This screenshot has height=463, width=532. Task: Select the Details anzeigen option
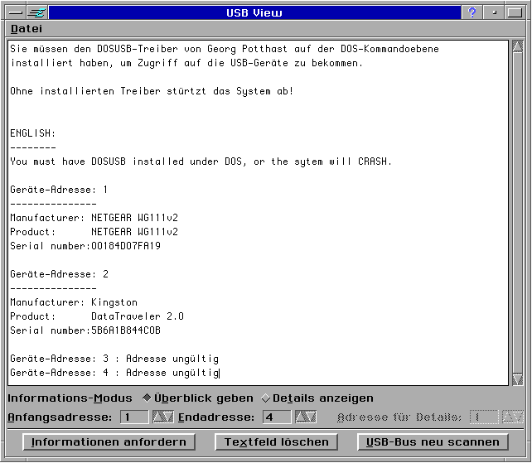click(266, 398)
